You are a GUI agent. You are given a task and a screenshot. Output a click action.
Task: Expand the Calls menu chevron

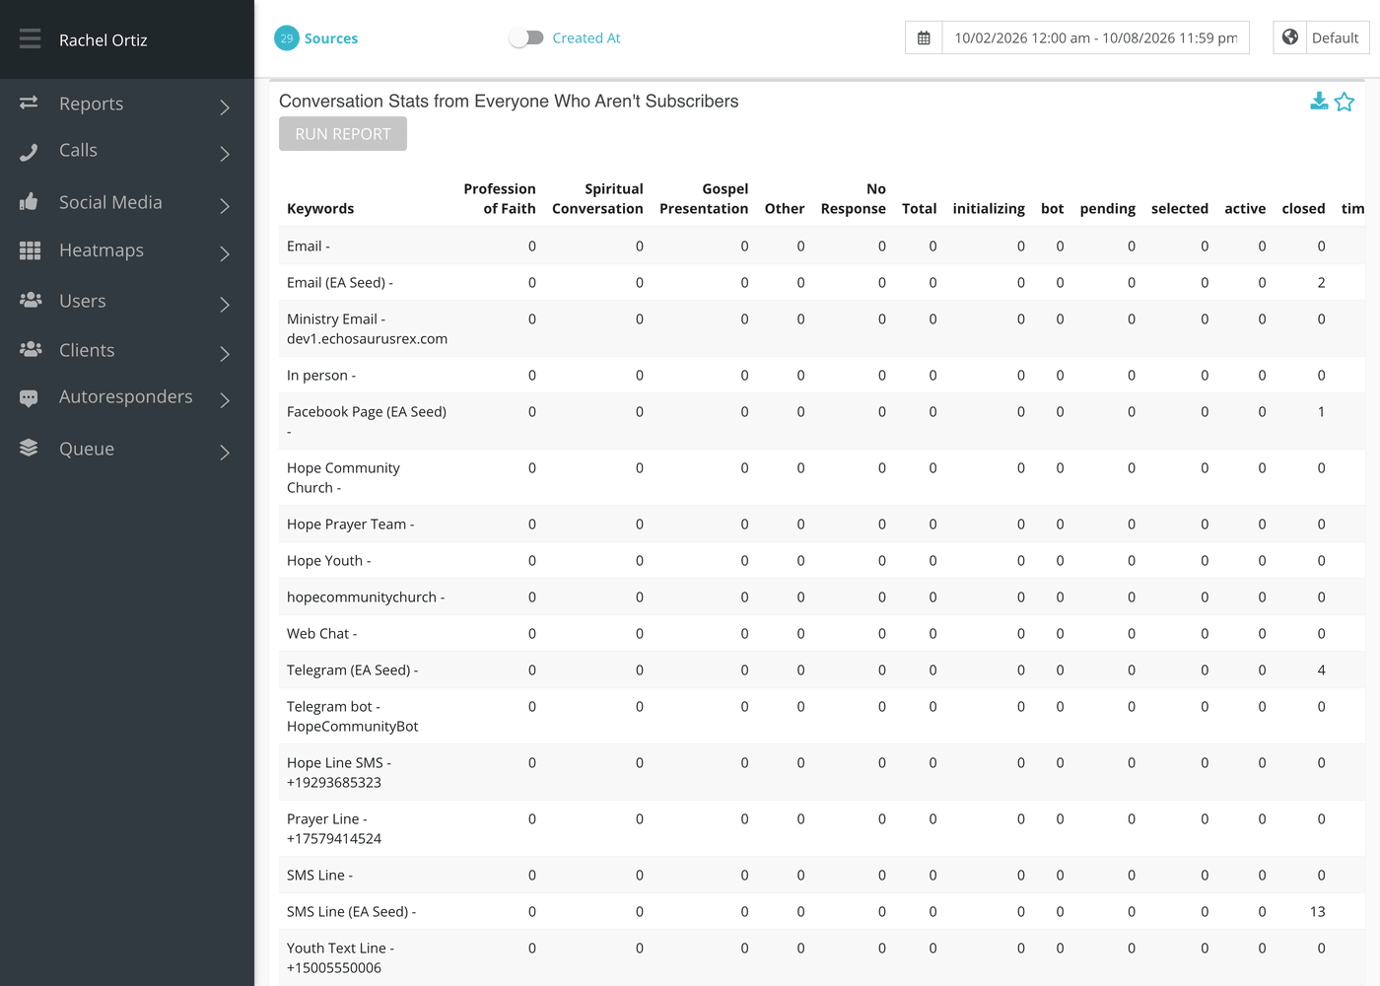[x=225, y=154]
